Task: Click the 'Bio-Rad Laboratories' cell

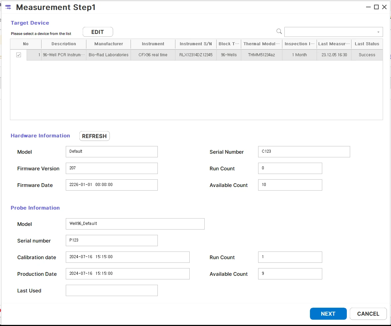Action: [109, 55]
